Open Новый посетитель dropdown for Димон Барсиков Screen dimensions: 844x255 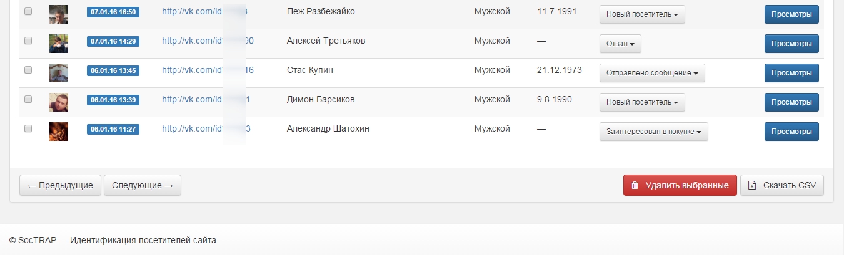pos(642,102)
